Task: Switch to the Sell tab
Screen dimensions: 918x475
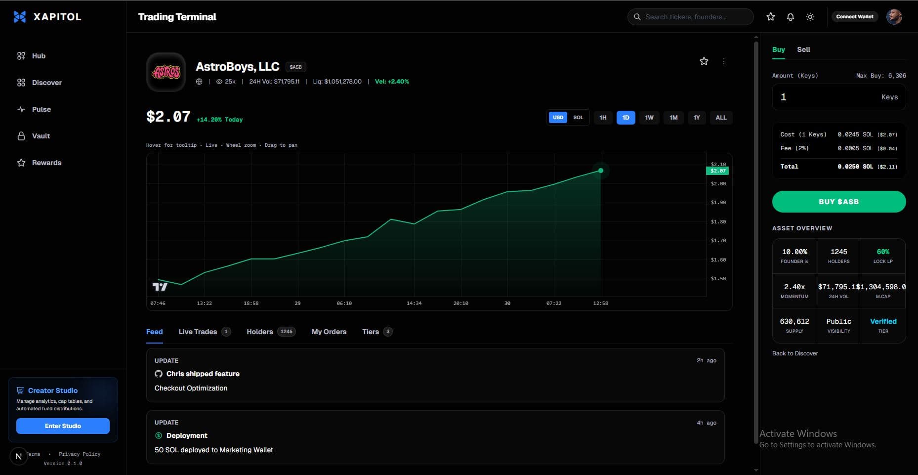Action: click(x=803, y=49)
